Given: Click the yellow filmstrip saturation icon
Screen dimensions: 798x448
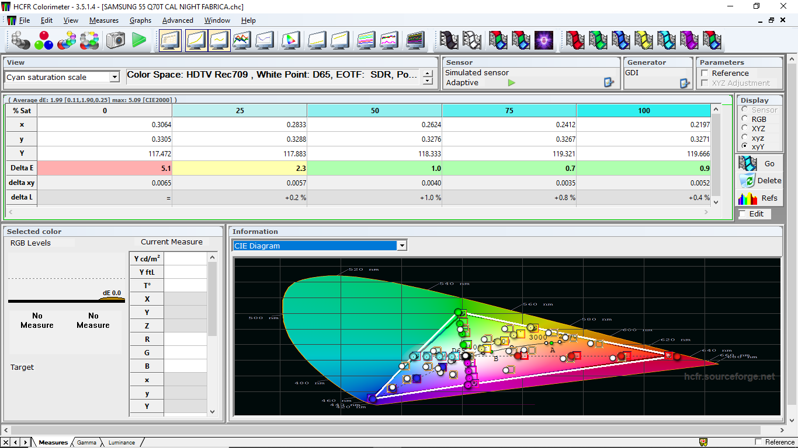Looking at the screenshot, I should [x=644, y=40].
